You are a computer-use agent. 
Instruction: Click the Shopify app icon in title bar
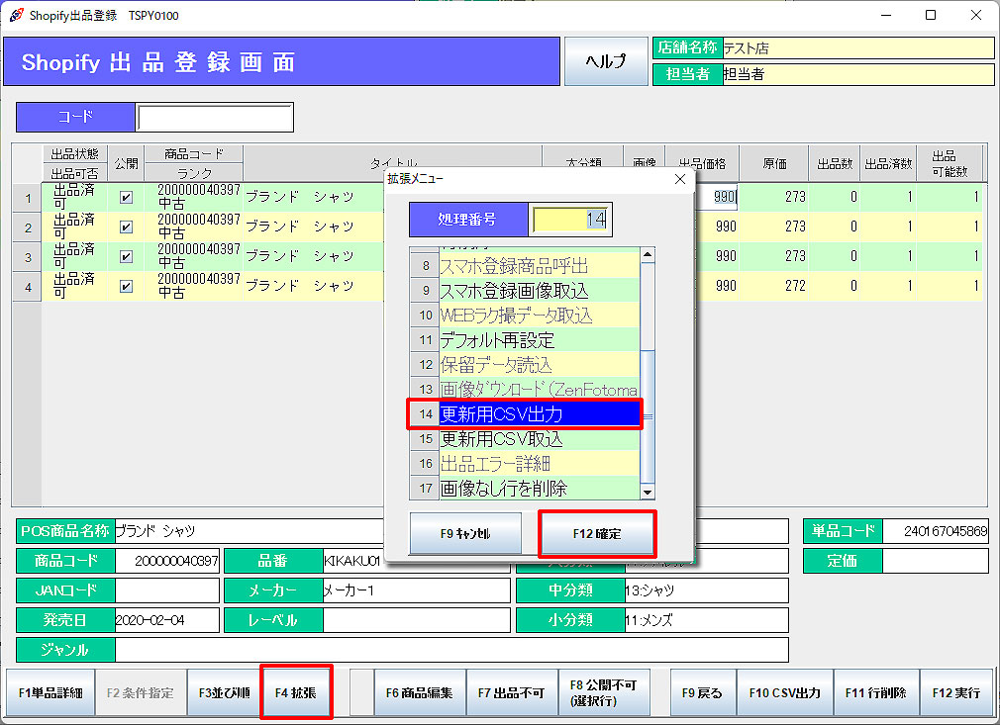[x=14, y=15]
